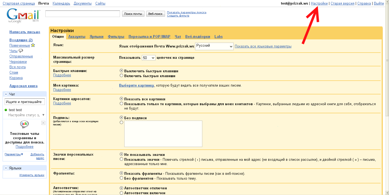Open the Адресная книга link
Image resolution: width=389 pixels, height=195 pixels.
click(x=24, y=86)
